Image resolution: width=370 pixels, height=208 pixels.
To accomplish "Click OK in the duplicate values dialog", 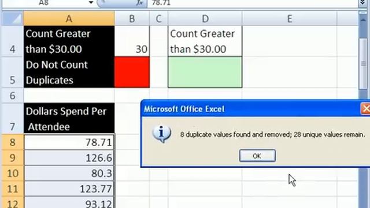I will pyautogui.click(x=257, y=155).
